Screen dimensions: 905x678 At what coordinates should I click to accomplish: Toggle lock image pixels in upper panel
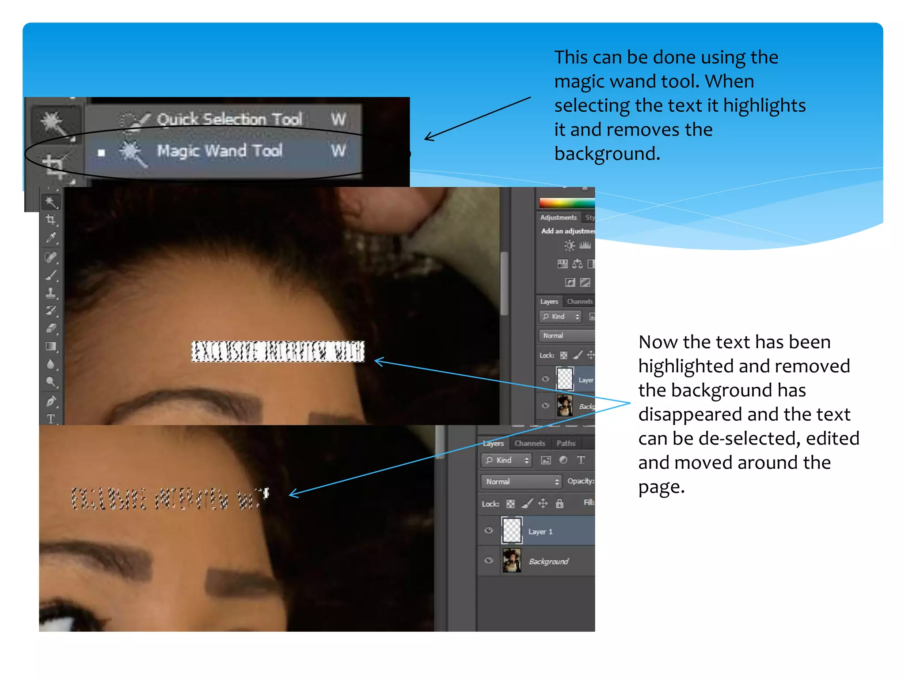click(577, 355)
